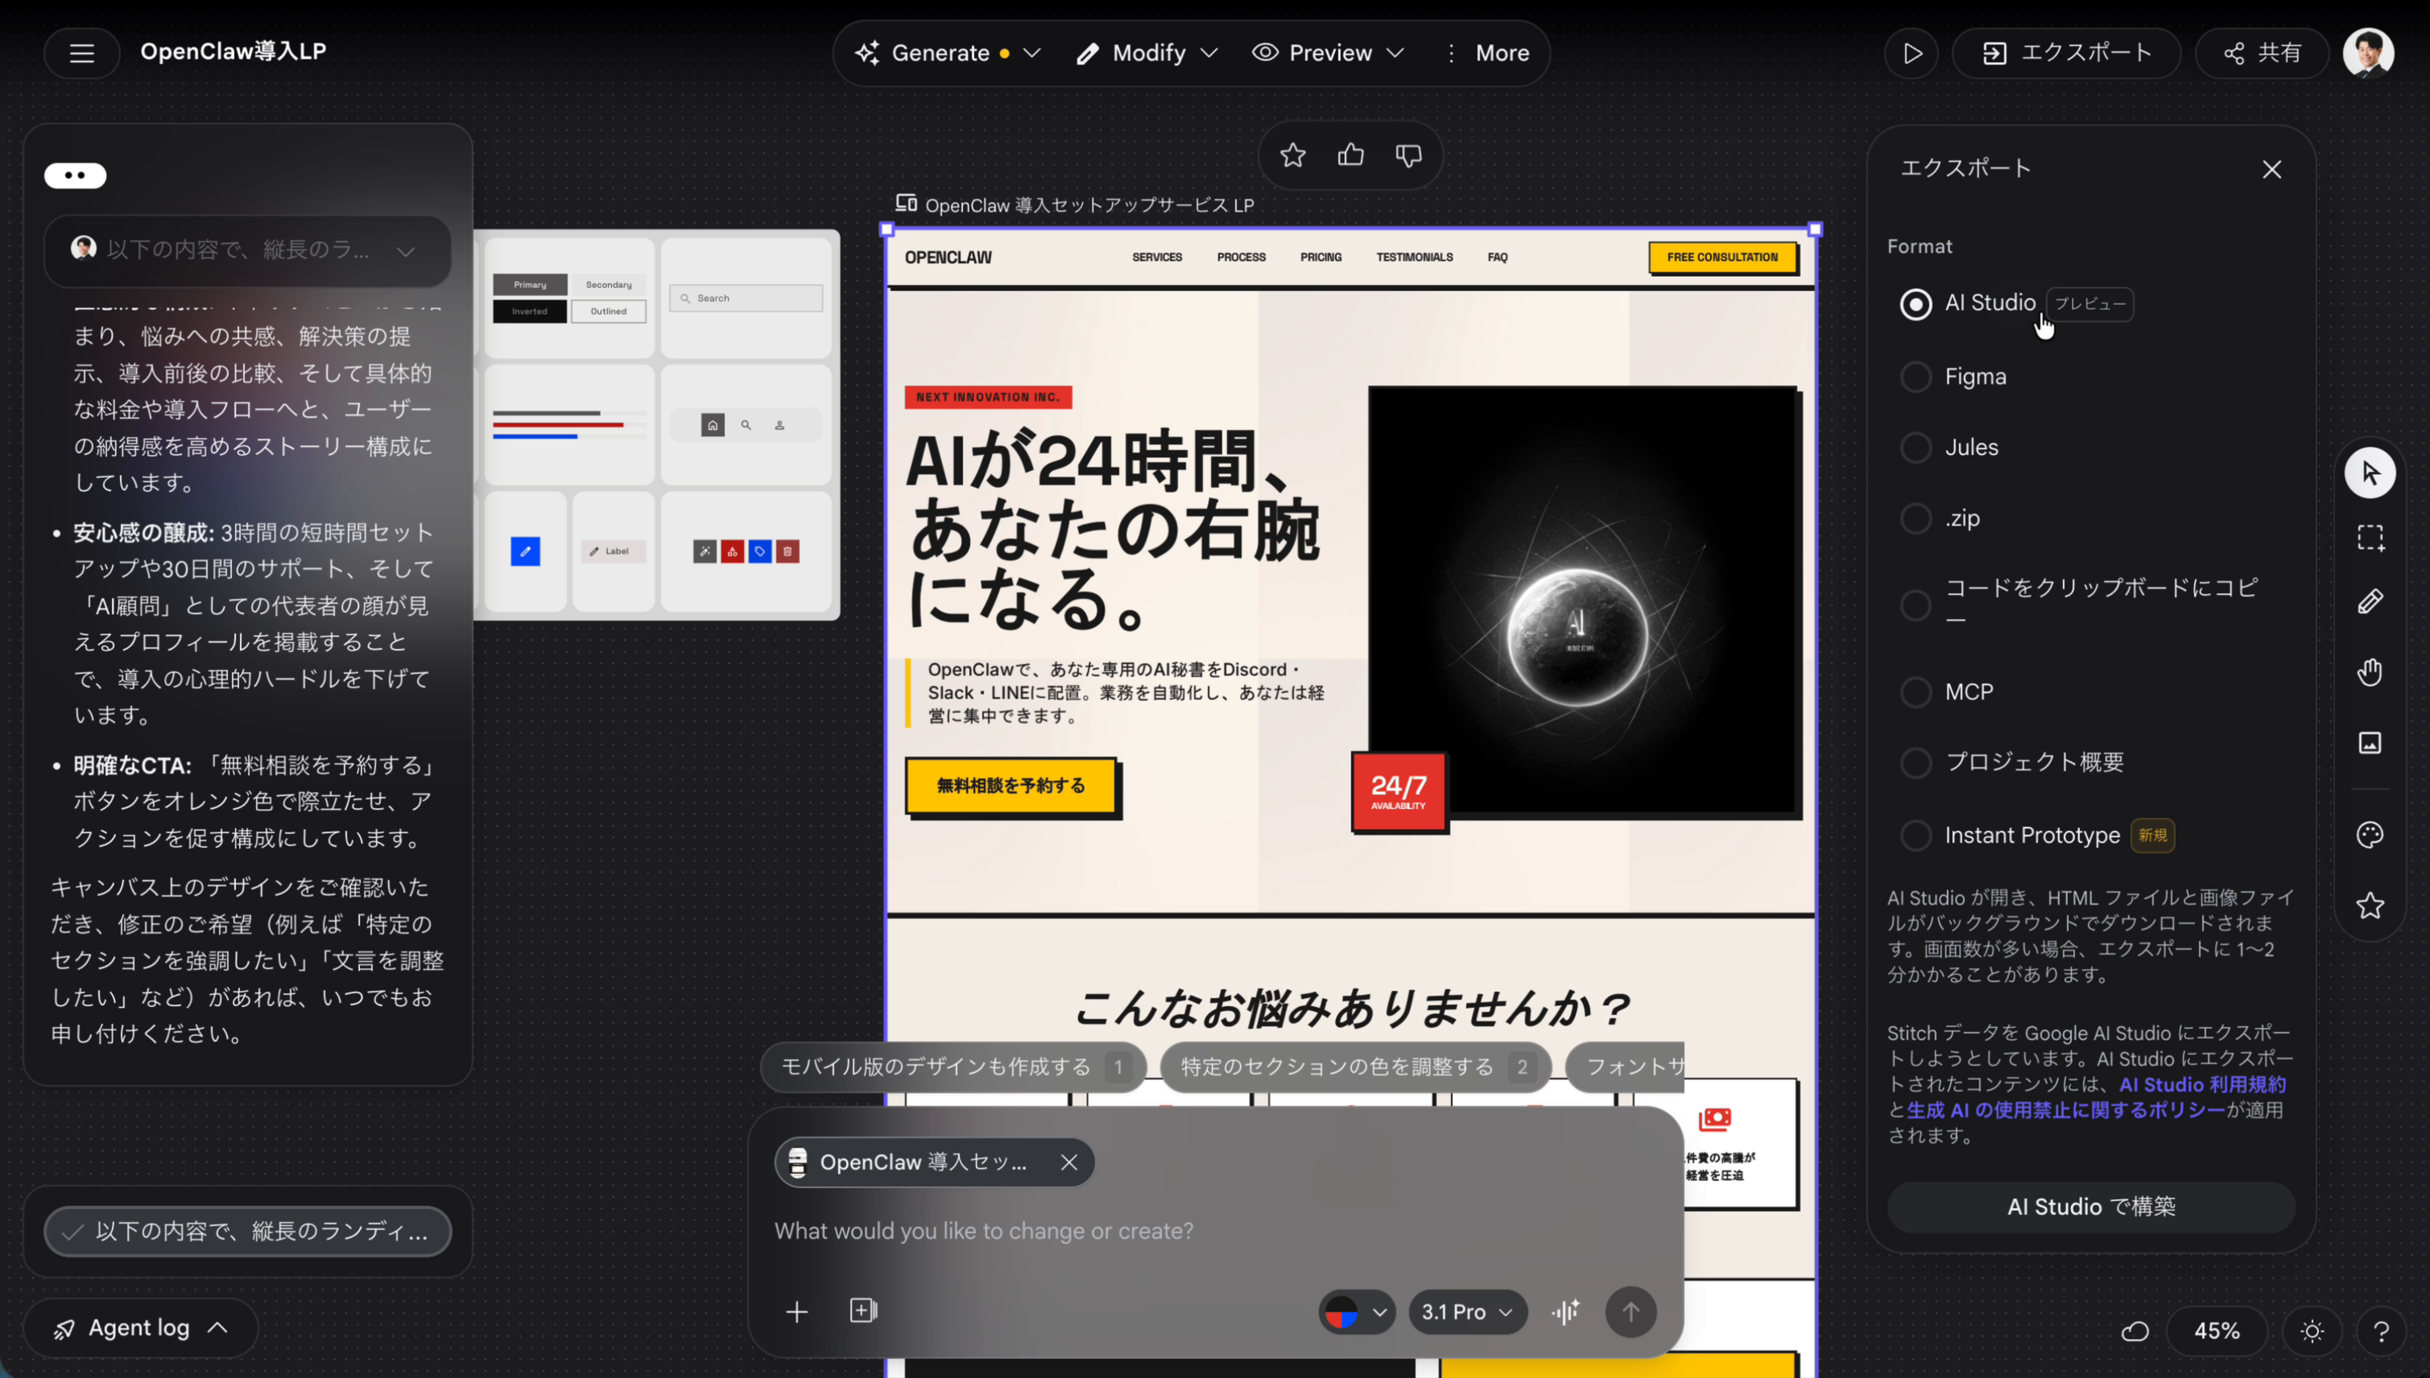Screen dimensions: 2430x1378
Task: Open the theme Palette tool
Action: (2370, 834)
